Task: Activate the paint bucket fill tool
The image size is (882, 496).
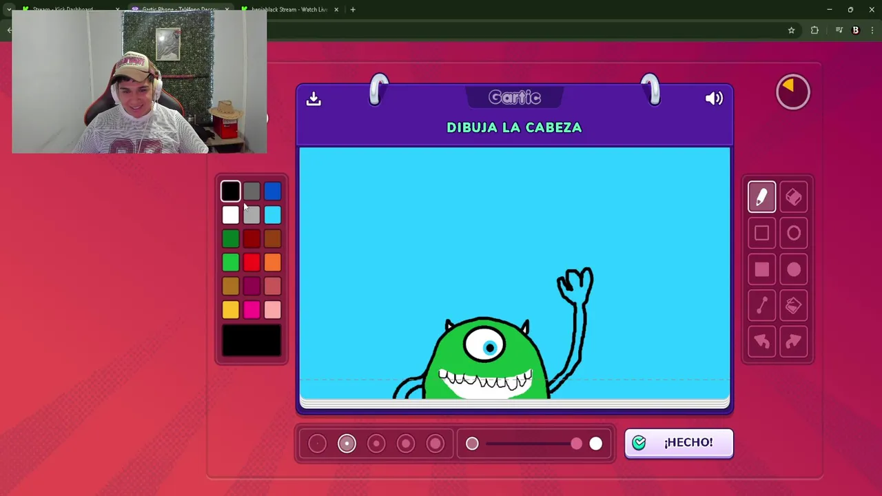Action: coord(794,305)
